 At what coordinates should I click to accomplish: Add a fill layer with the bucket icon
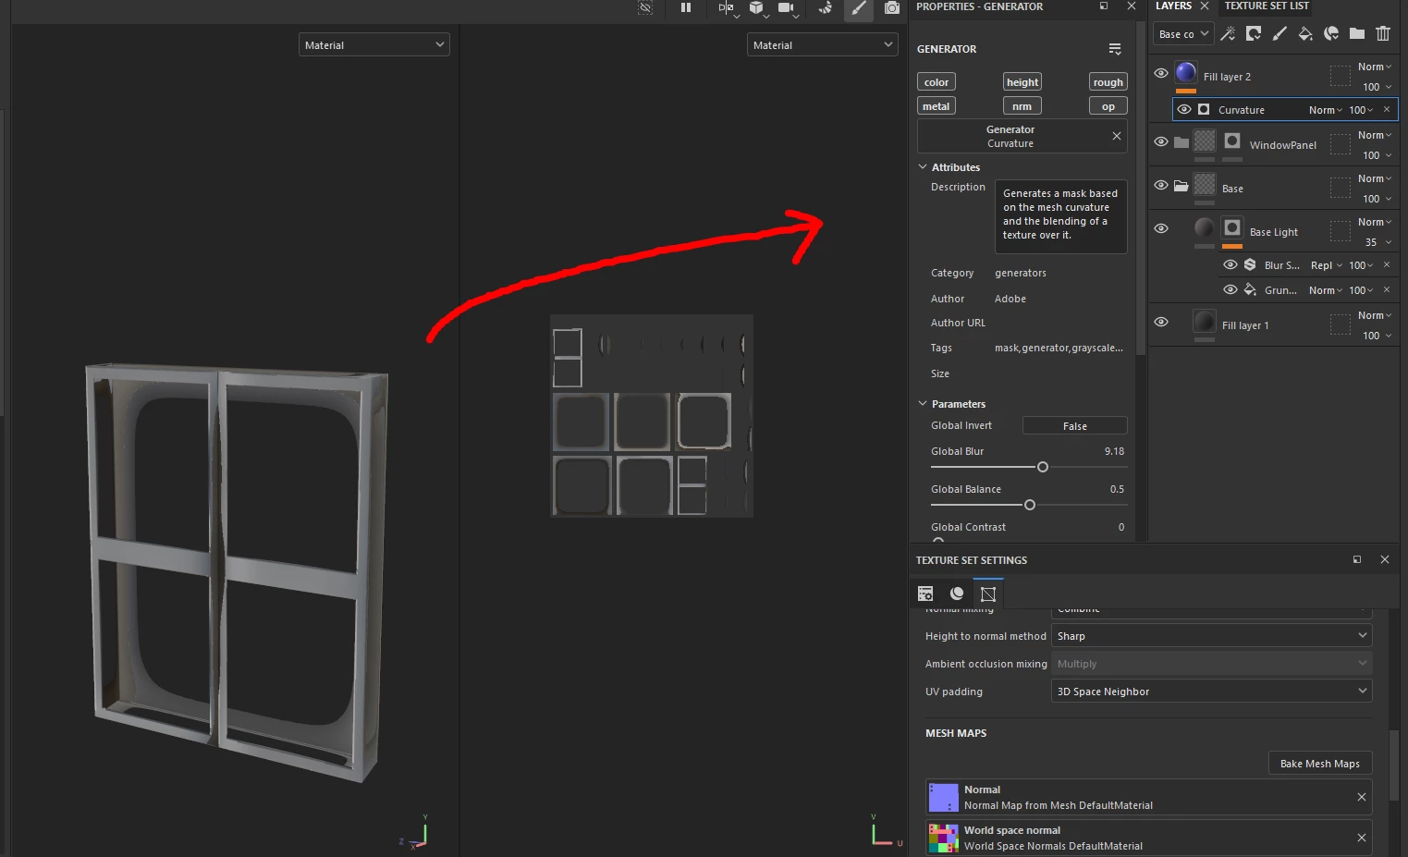[x=1305, y=33]
